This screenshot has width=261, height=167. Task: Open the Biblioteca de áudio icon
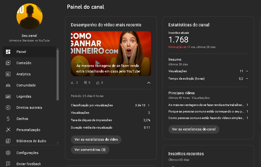[x=8, y=141]
